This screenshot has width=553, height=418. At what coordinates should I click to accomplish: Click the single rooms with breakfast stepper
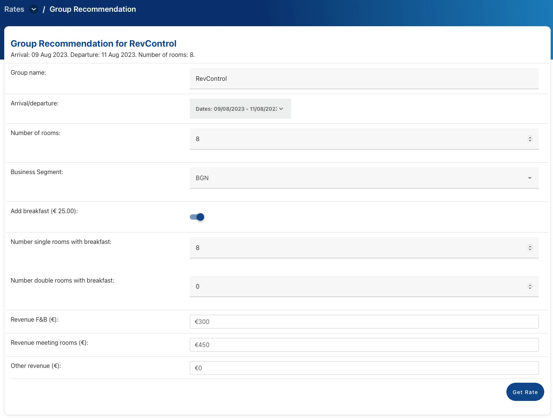click(x=530, y=248)
